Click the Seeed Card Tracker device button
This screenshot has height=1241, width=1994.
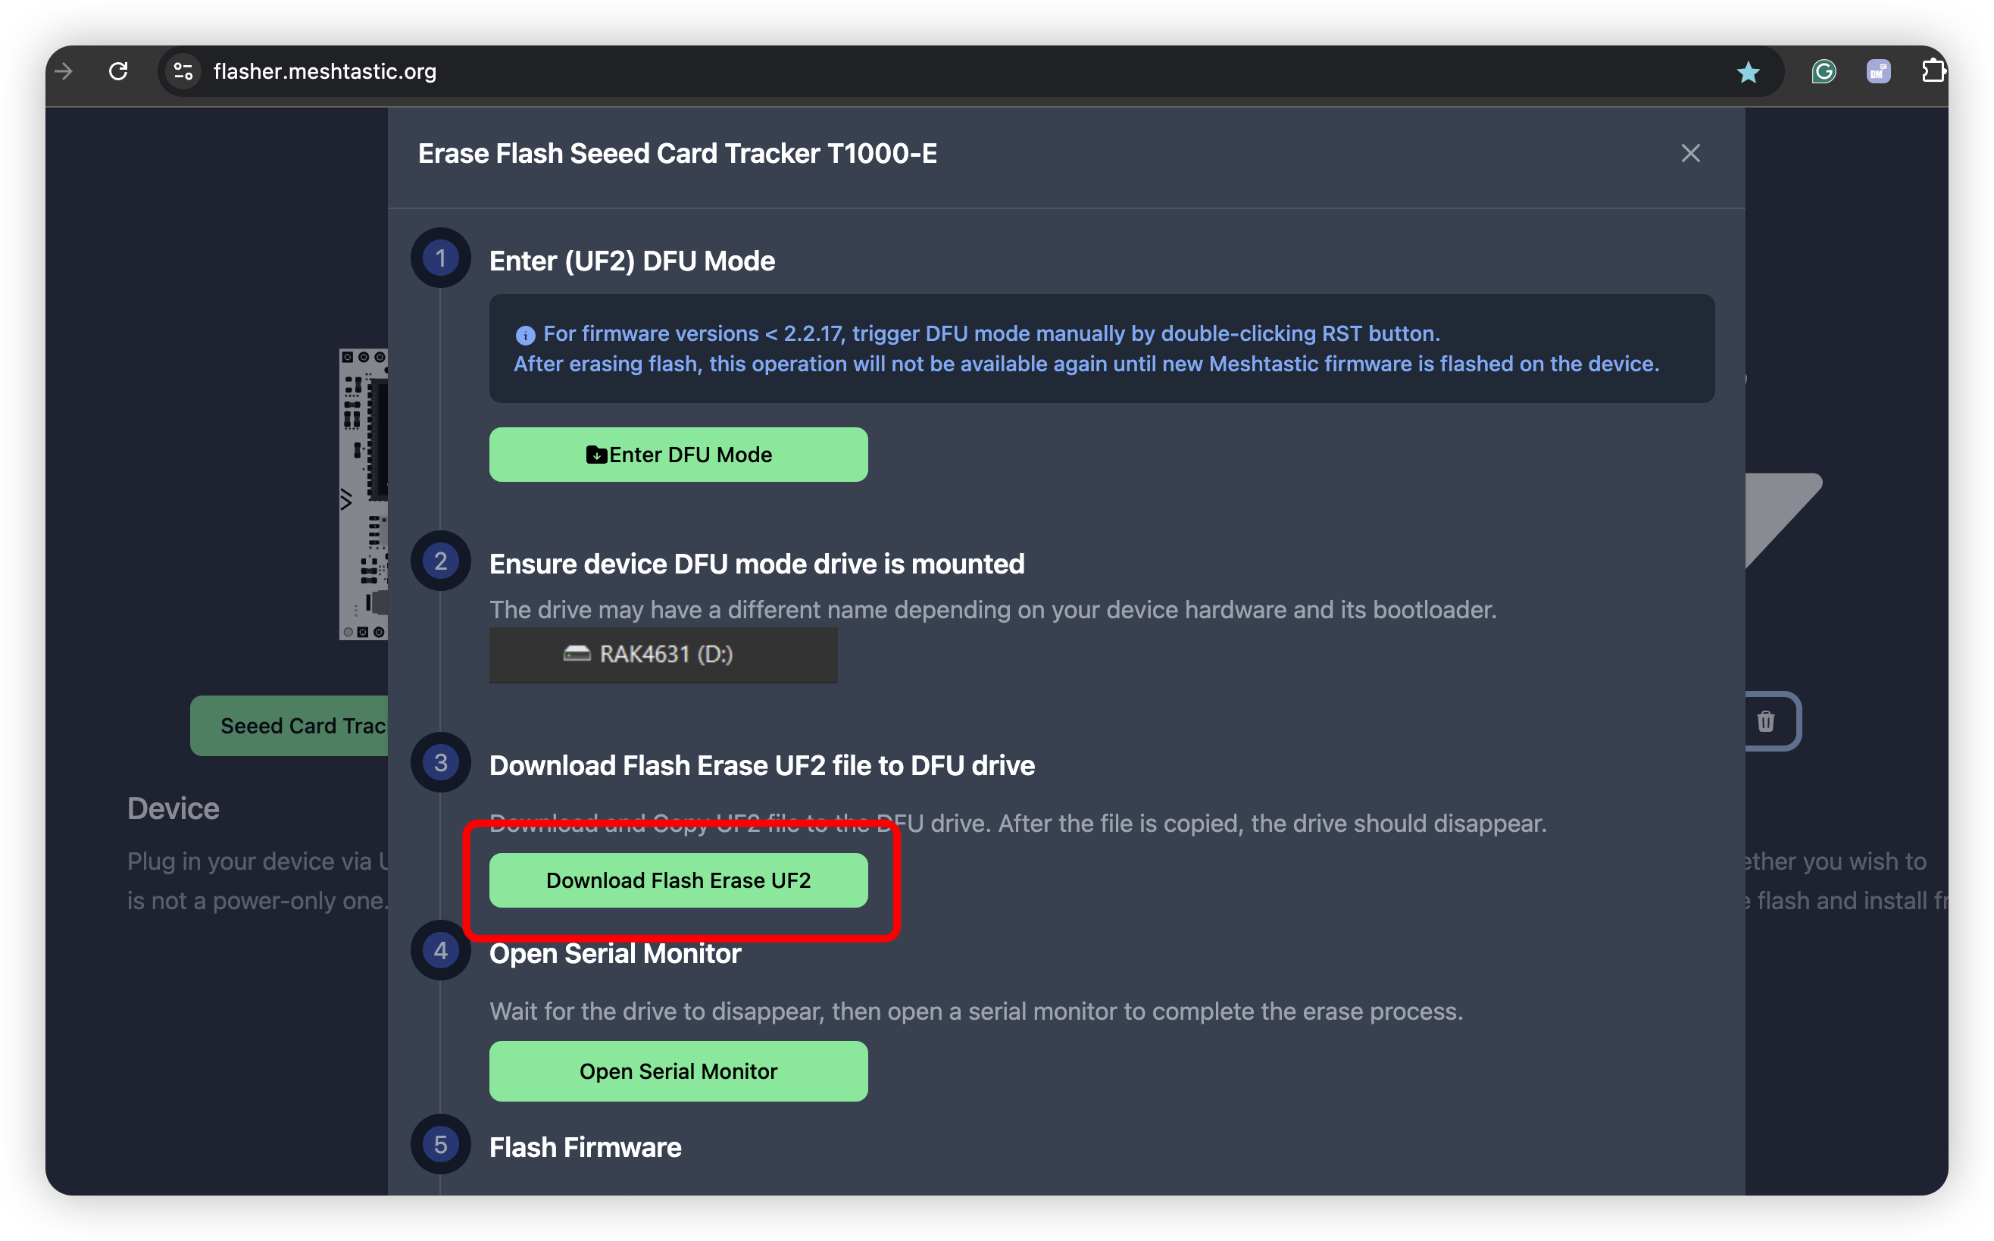tap(289, 726)
